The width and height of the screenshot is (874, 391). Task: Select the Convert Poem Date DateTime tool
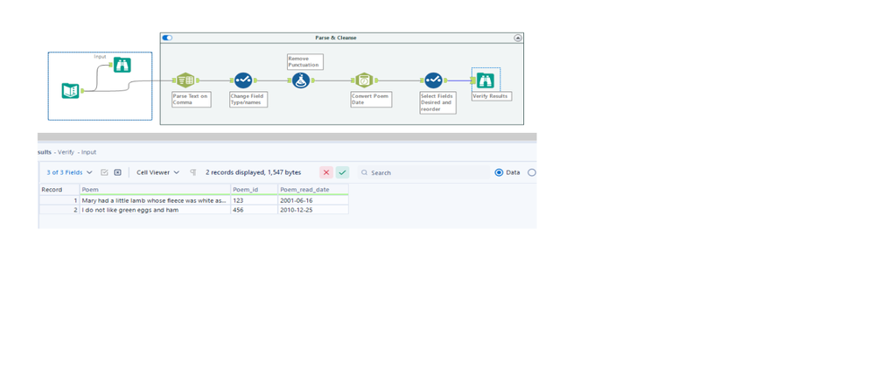(363, 80)
